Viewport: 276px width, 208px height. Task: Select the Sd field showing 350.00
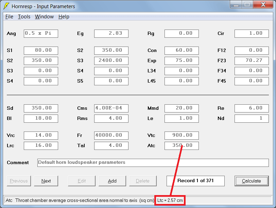(41, 108)
